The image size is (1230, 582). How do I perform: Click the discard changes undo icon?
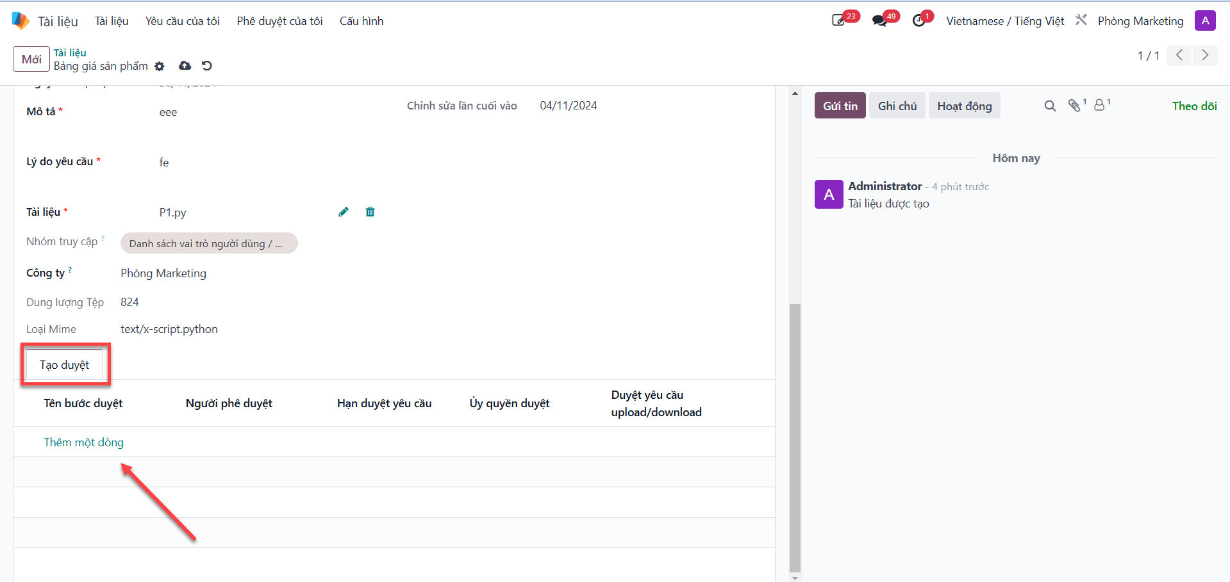tap(206, 65)
